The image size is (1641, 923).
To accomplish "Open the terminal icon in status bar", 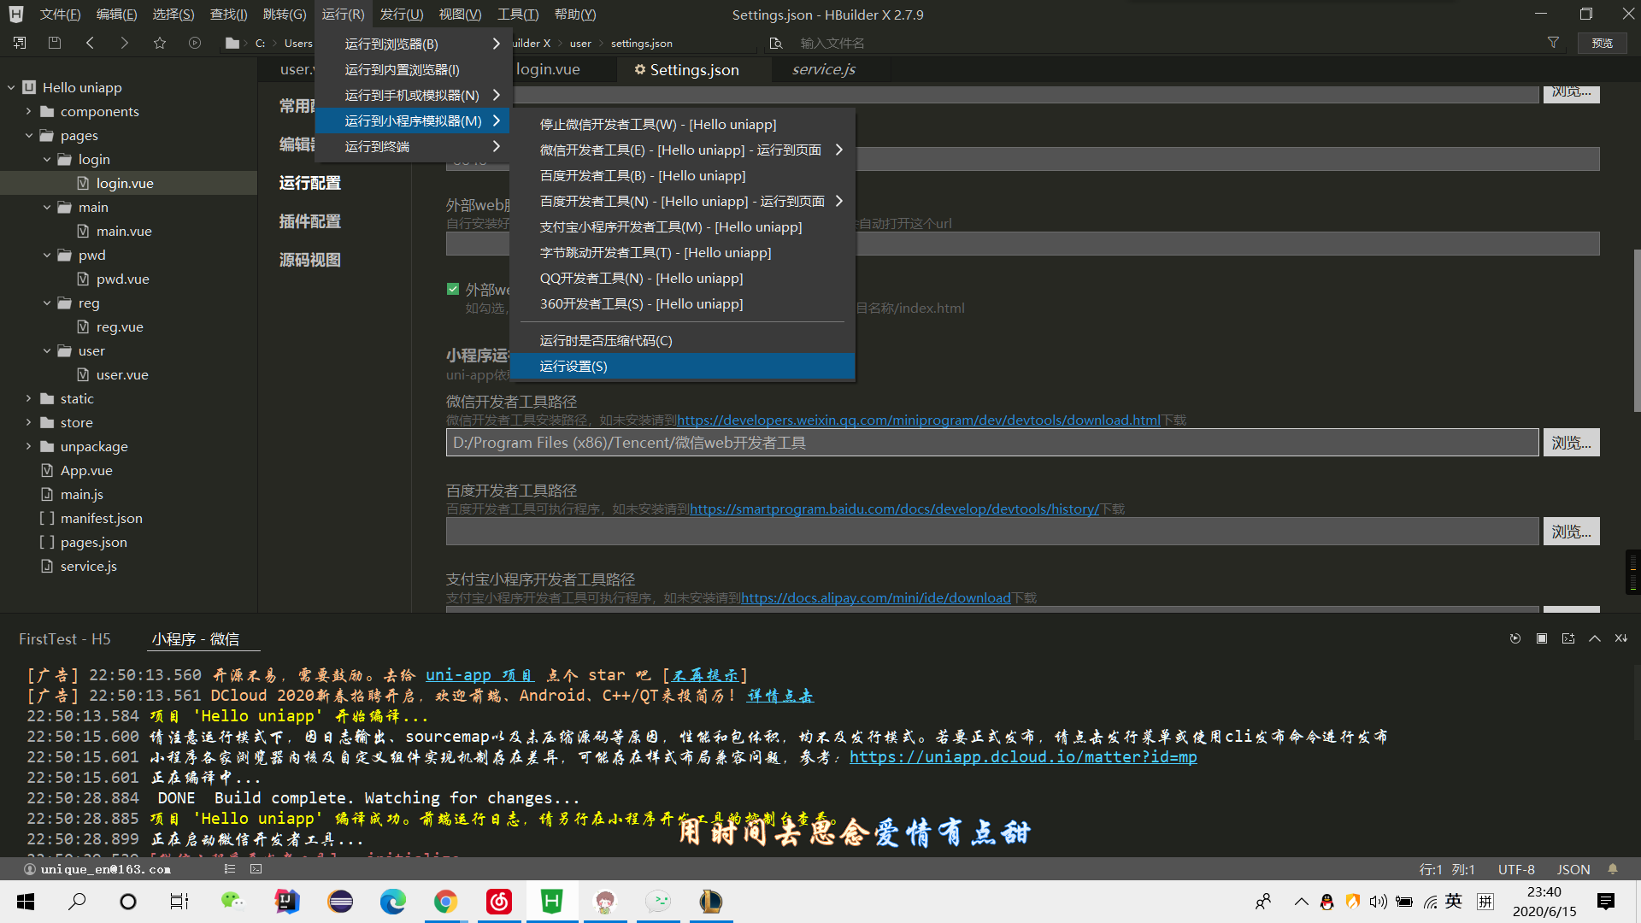I will click(x=256, y=869).
